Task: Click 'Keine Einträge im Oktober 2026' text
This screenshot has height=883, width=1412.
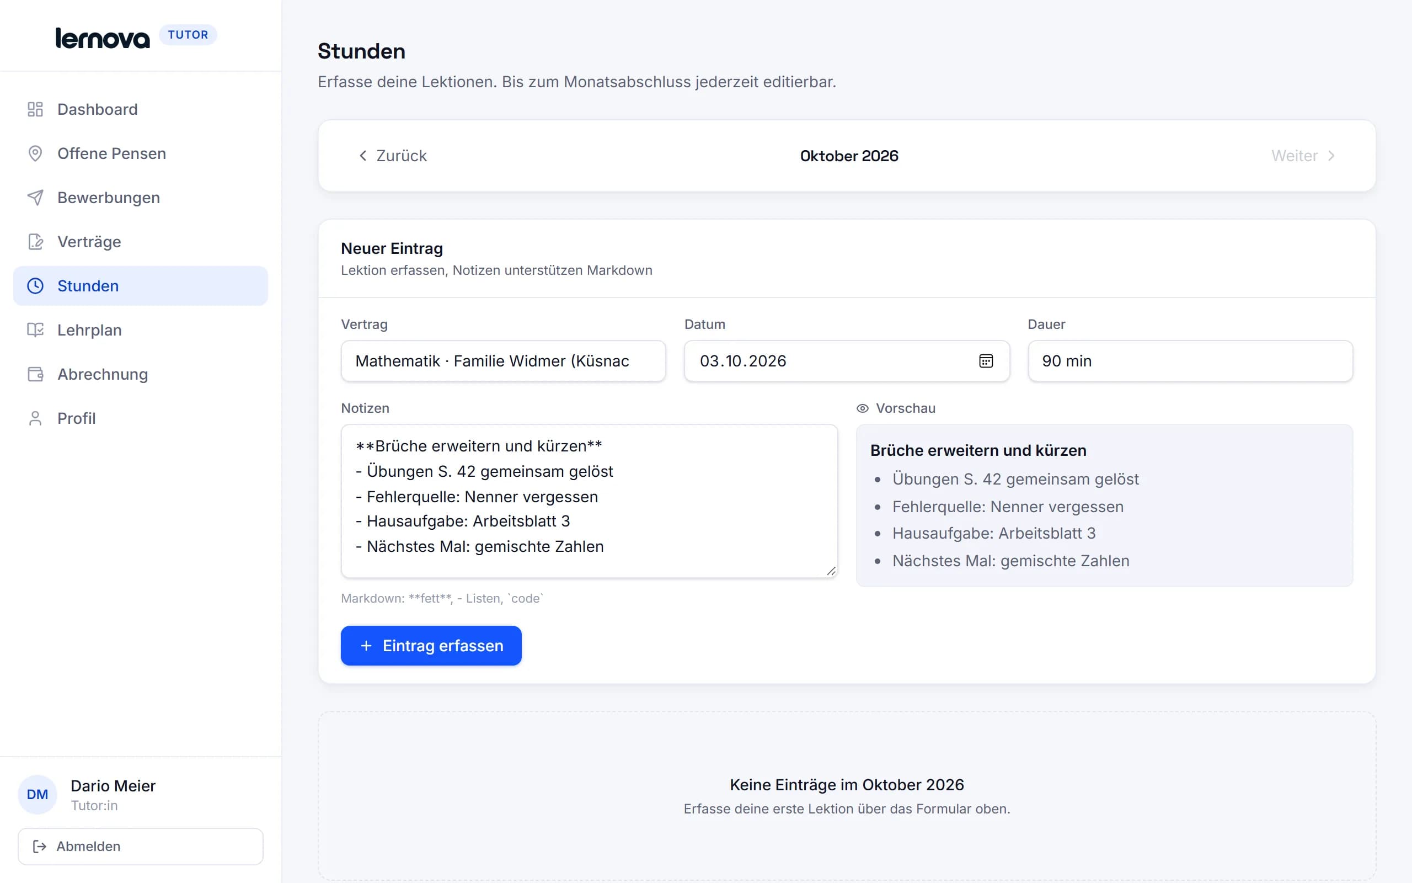Action: click(x=847, y=784)
